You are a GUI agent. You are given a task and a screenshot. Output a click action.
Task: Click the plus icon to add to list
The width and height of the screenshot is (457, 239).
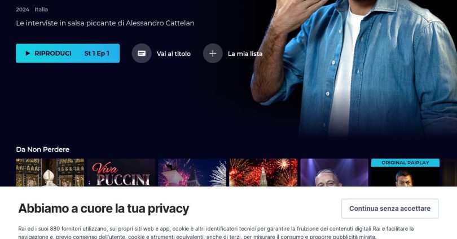point(213,54)
